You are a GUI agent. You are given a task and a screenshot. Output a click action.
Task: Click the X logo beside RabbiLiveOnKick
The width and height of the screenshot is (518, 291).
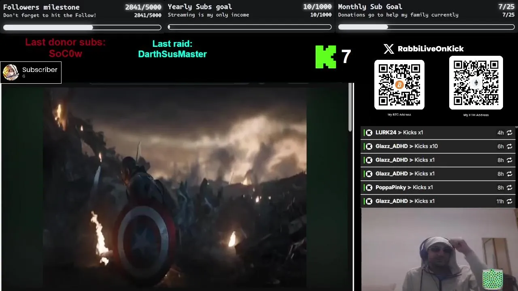388,49
